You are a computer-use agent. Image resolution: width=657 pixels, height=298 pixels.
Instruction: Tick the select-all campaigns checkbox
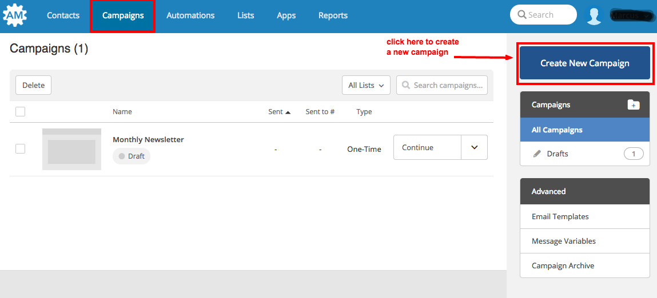pyautogui.click(x=20, y=111)
